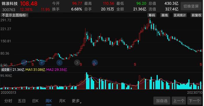The height and width of the screenshot is (106, 204).
Task: Expand the 更多 period options
Action: (x=76, y=101)
